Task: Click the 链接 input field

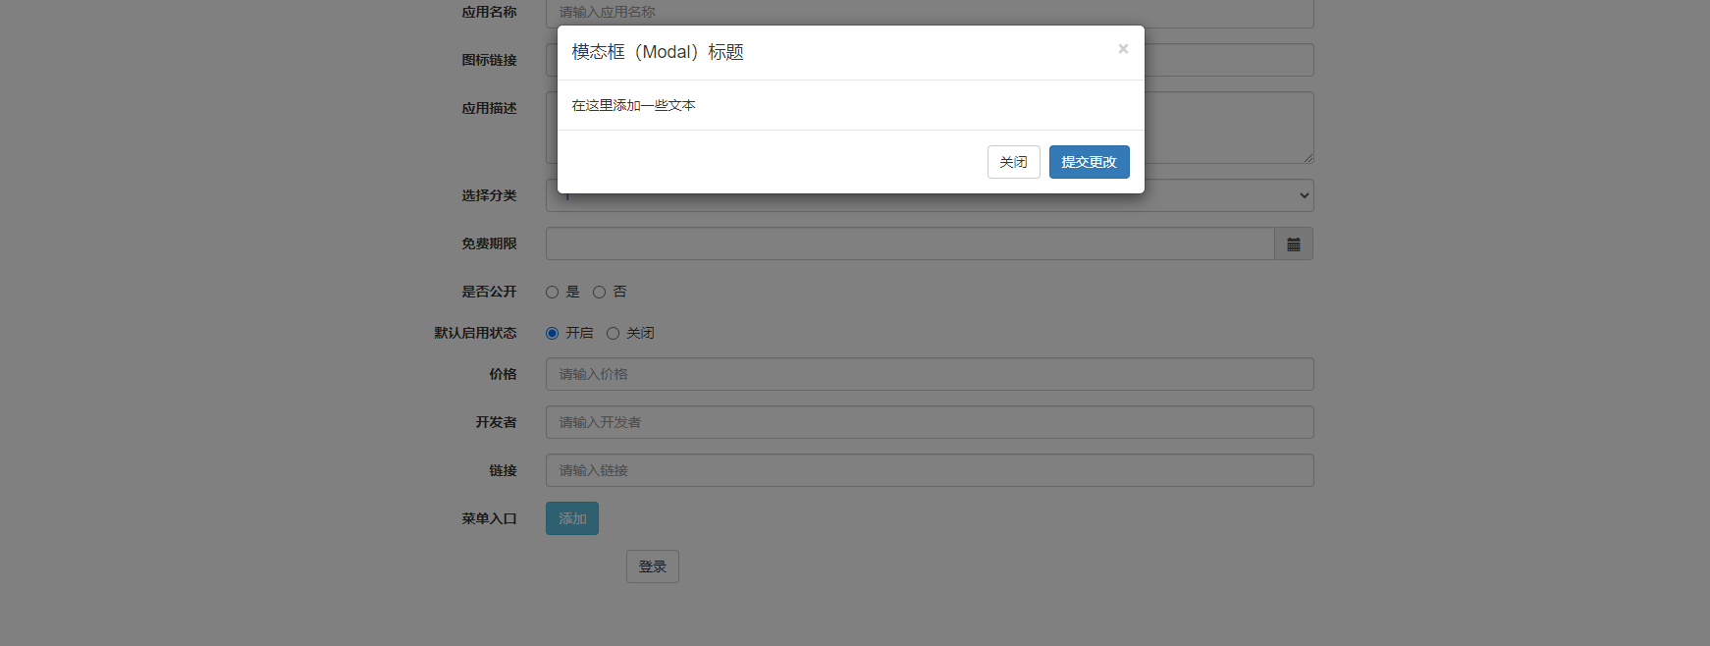Action: tap(930, 470)
